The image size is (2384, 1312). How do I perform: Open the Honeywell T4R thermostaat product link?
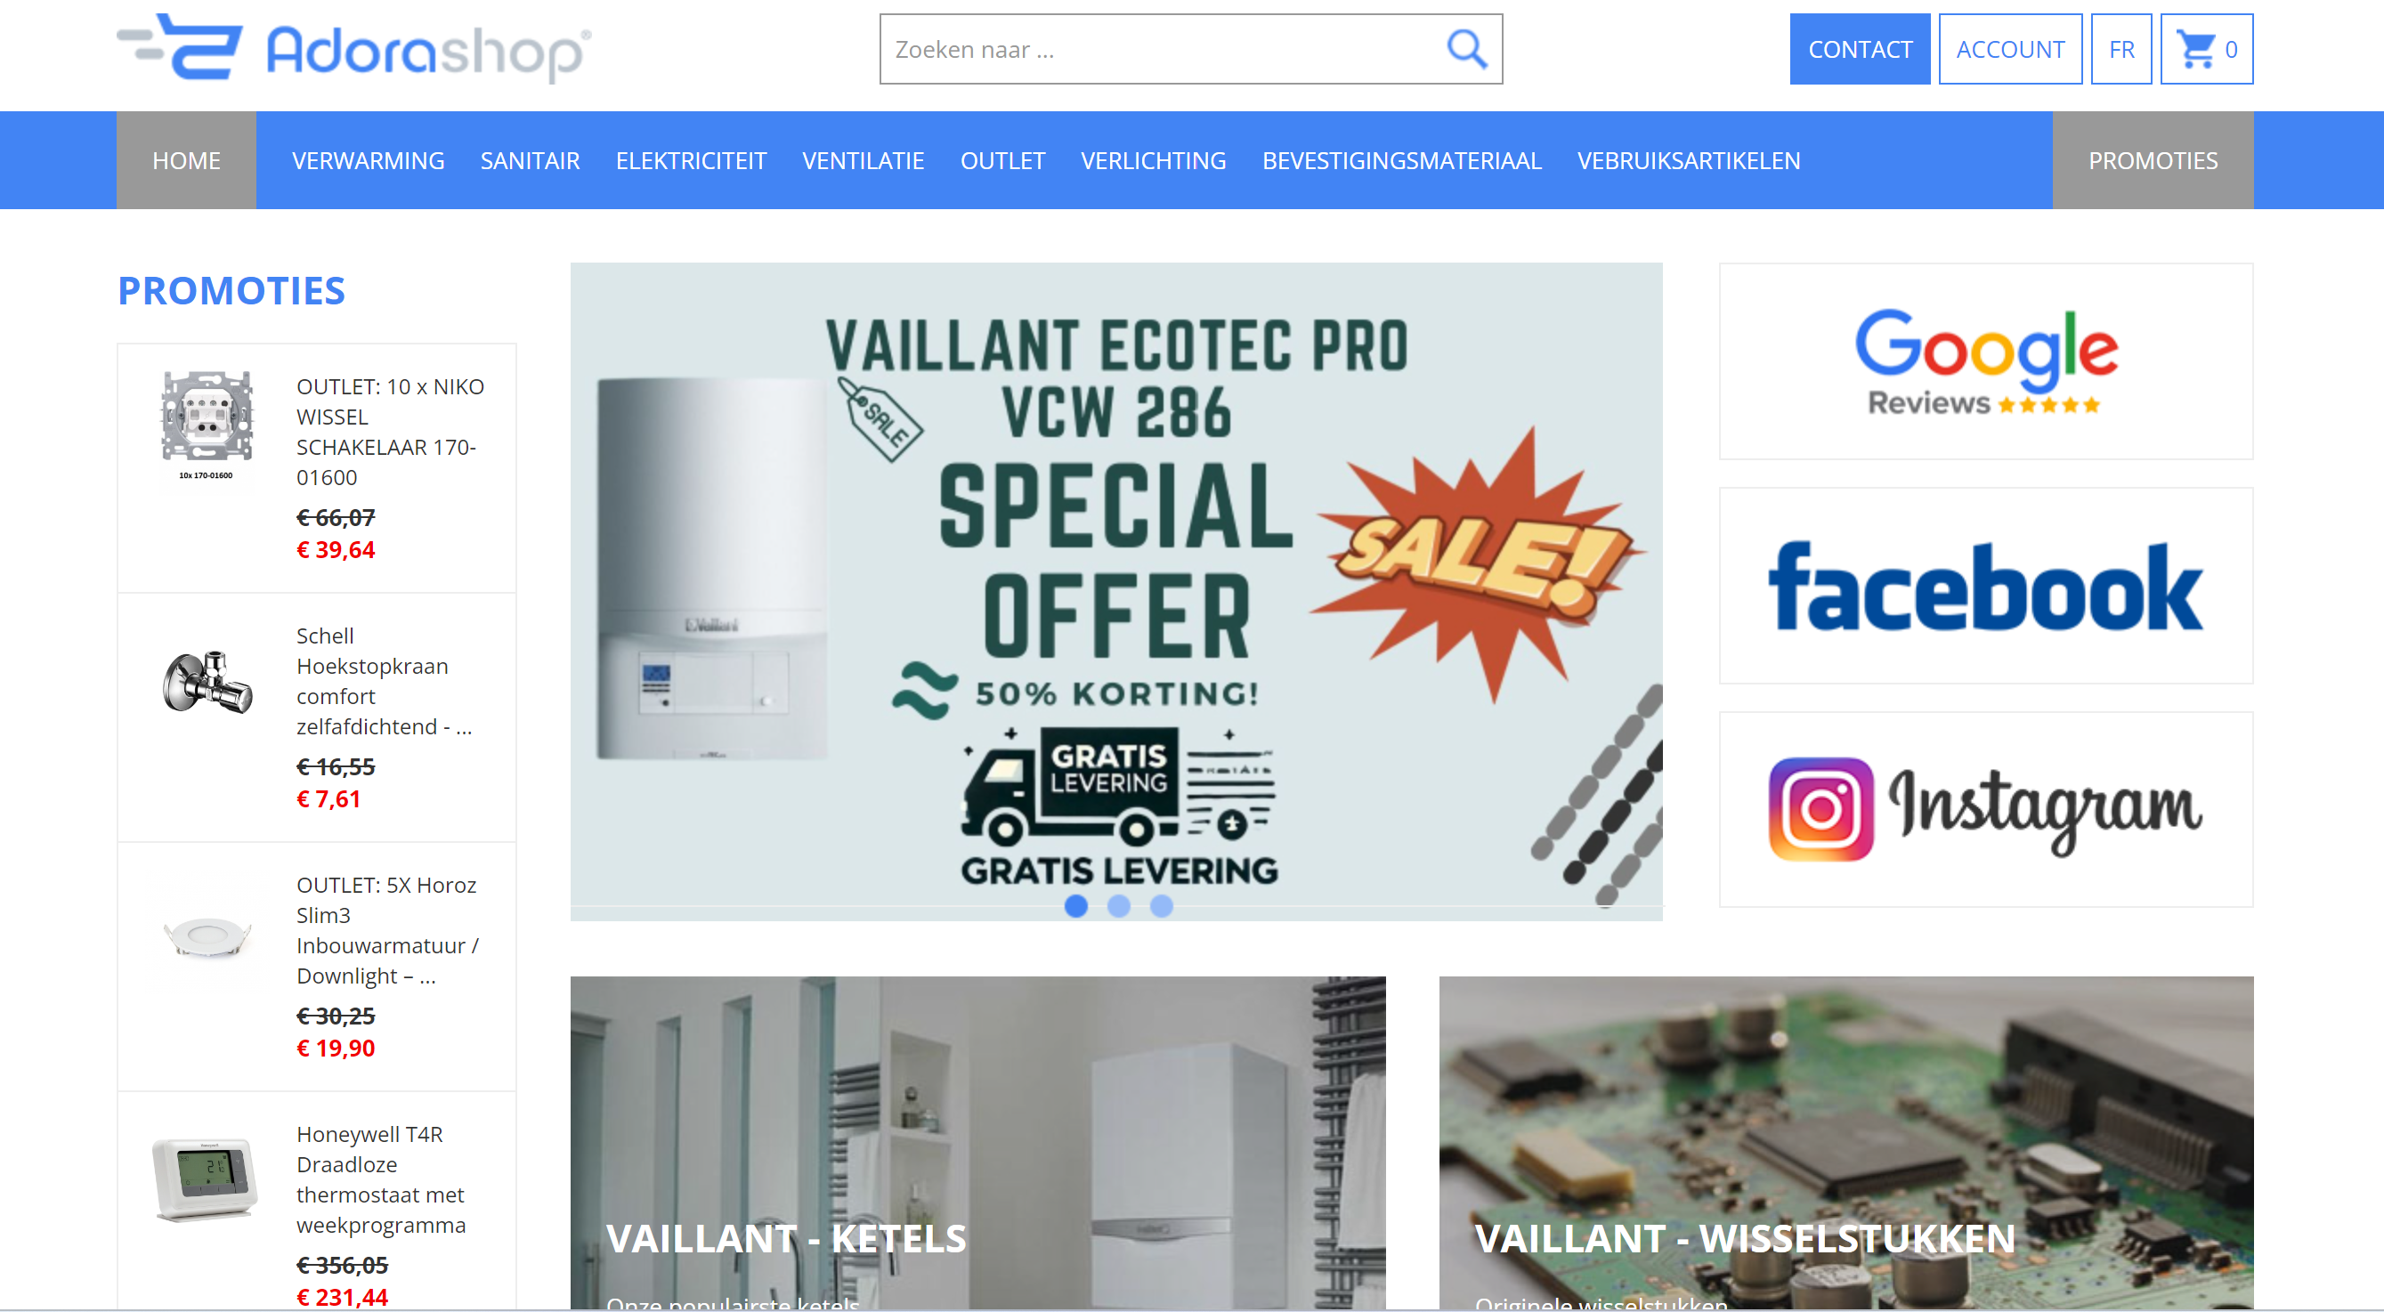380,1178
